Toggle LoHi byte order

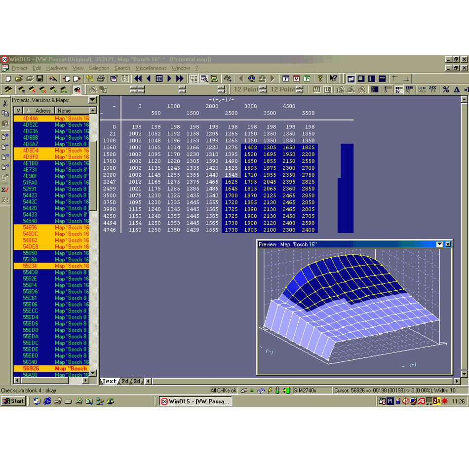pyautogui.click(x=422, y=89)
